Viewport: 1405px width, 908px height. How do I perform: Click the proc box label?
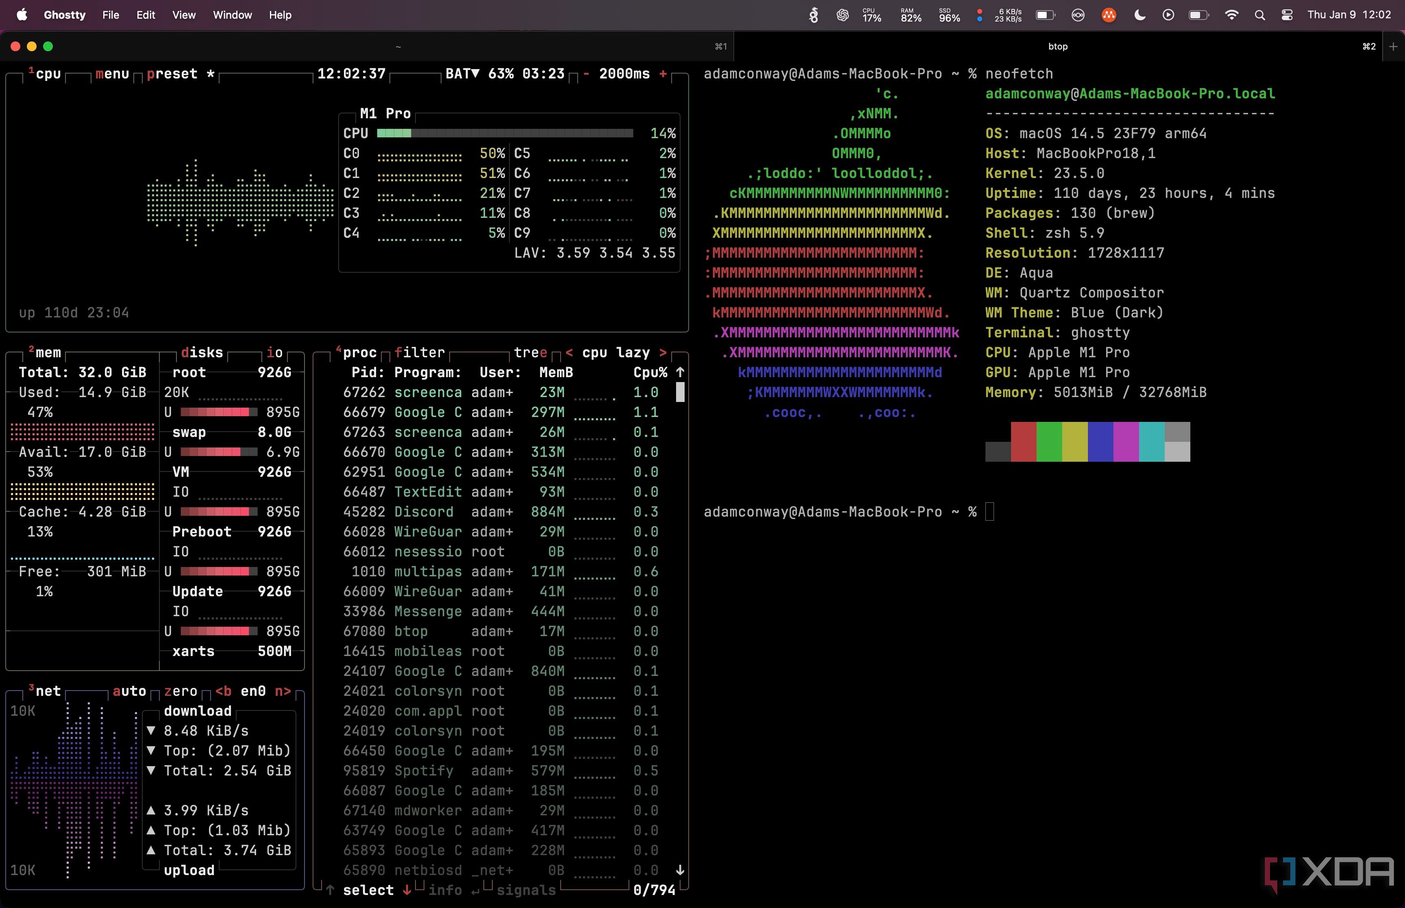point(356,352)
